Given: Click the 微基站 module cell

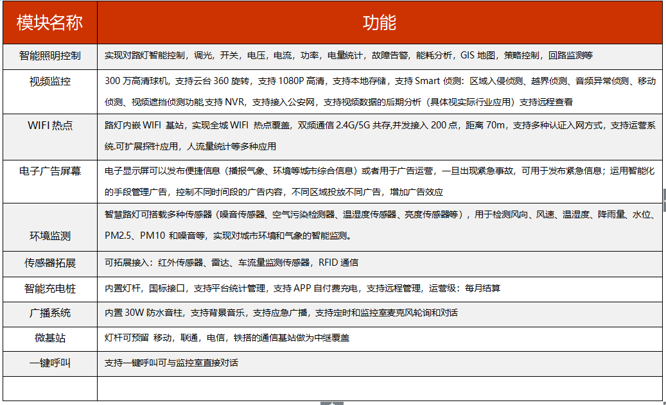Looking at the screenshot, I should tap(50, 338).
